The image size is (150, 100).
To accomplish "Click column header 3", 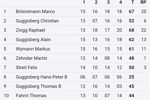I will tap(108, 2).
